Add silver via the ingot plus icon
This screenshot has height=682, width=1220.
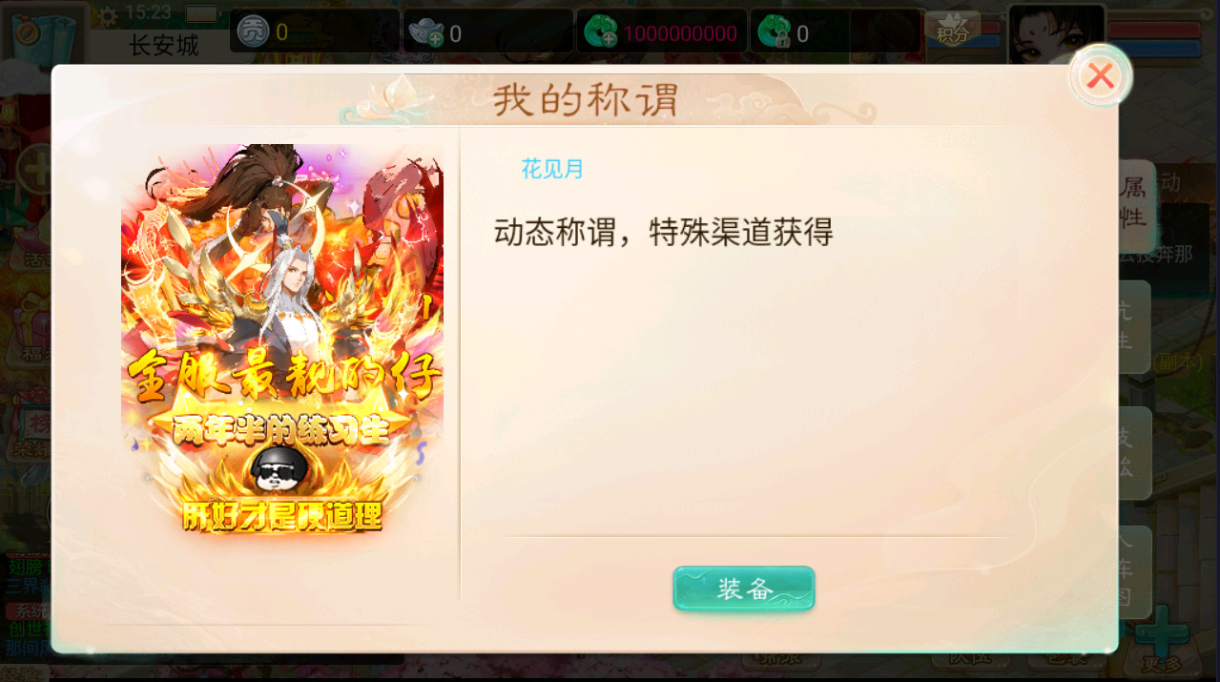425,33
